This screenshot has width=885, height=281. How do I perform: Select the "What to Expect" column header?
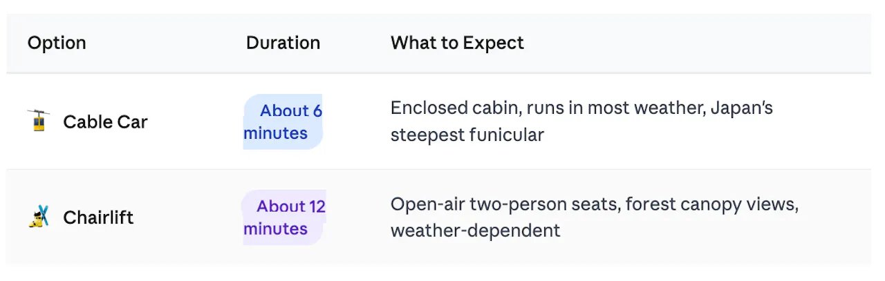coord(457,43)
